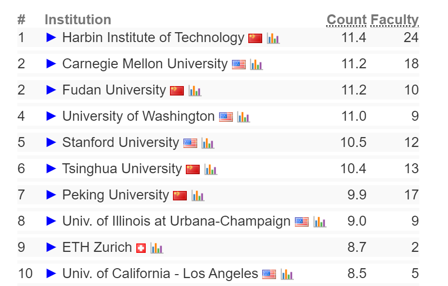Click chart icon next to University of Washington
Viewport: 448px width, 286px height.
tap(243, 117)
